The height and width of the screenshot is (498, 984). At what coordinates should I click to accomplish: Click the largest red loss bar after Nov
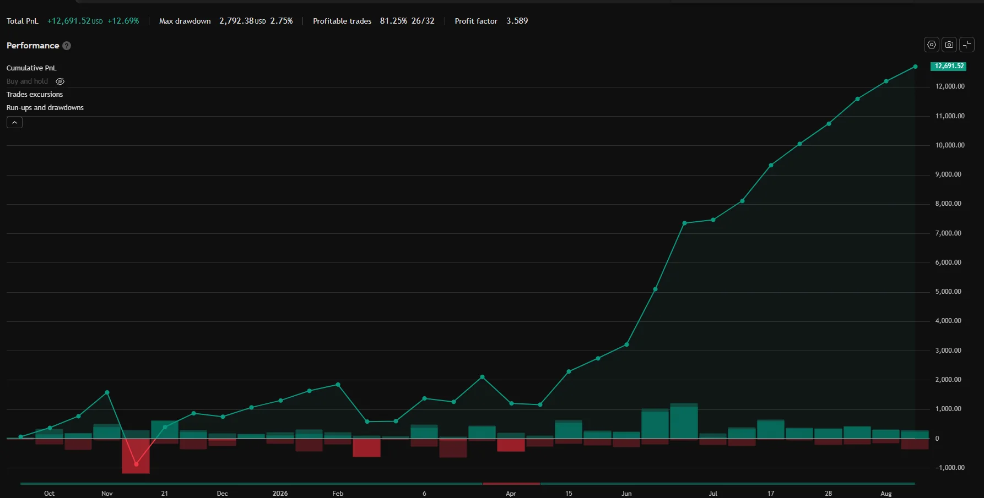[x=136, y=456]
